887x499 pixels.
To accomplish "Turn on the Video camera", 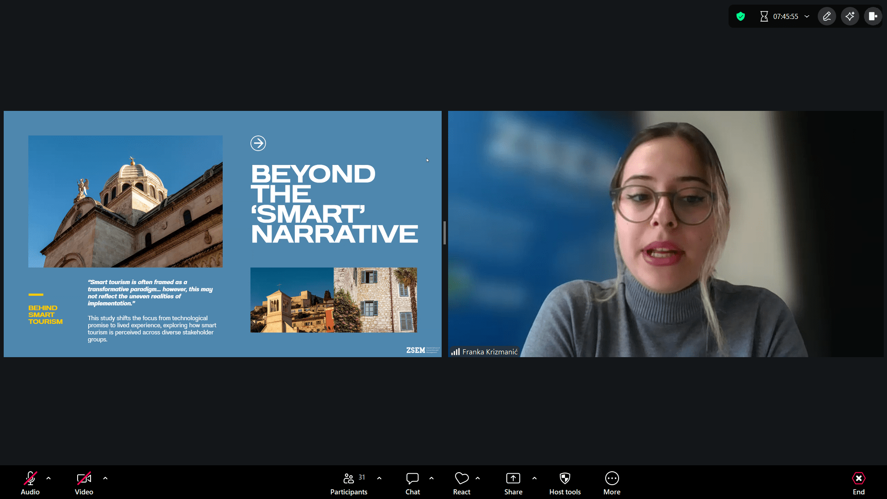I will [84, 483].
